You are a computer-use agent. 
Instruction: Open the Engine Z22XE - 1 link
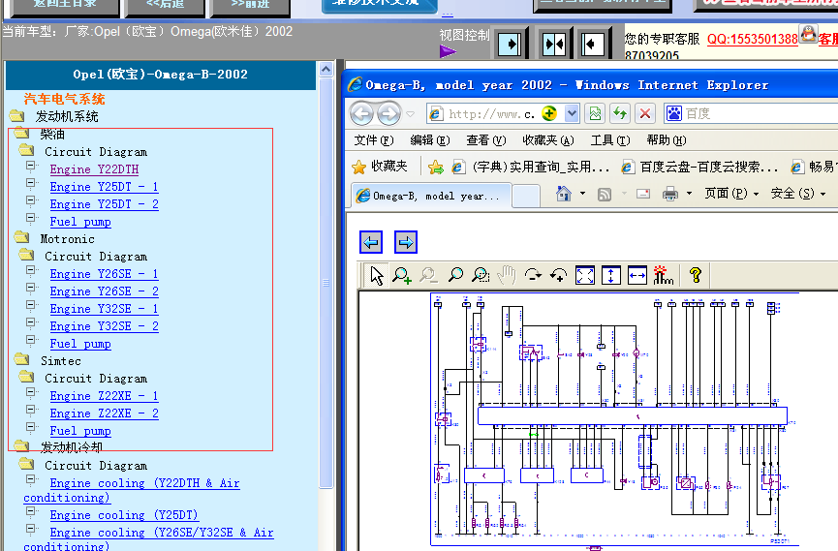105,396
